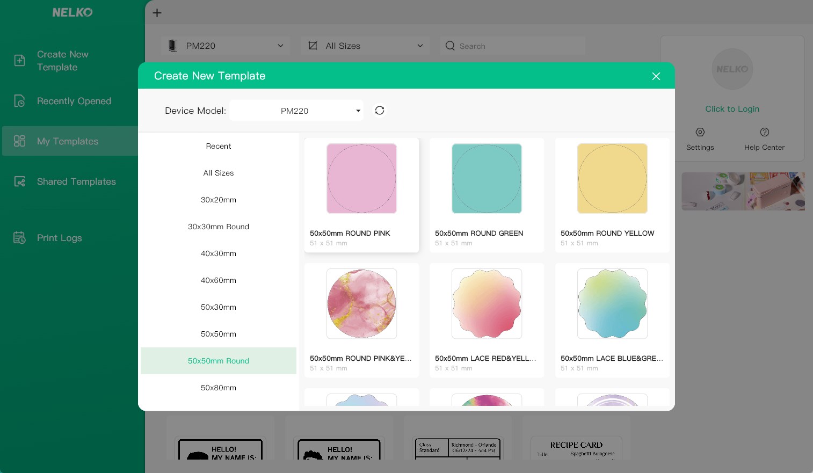Select the 50x50mm ROUND GREEN template
The width and height of the screenshot is (813, 473).
[x=487, y=195]
